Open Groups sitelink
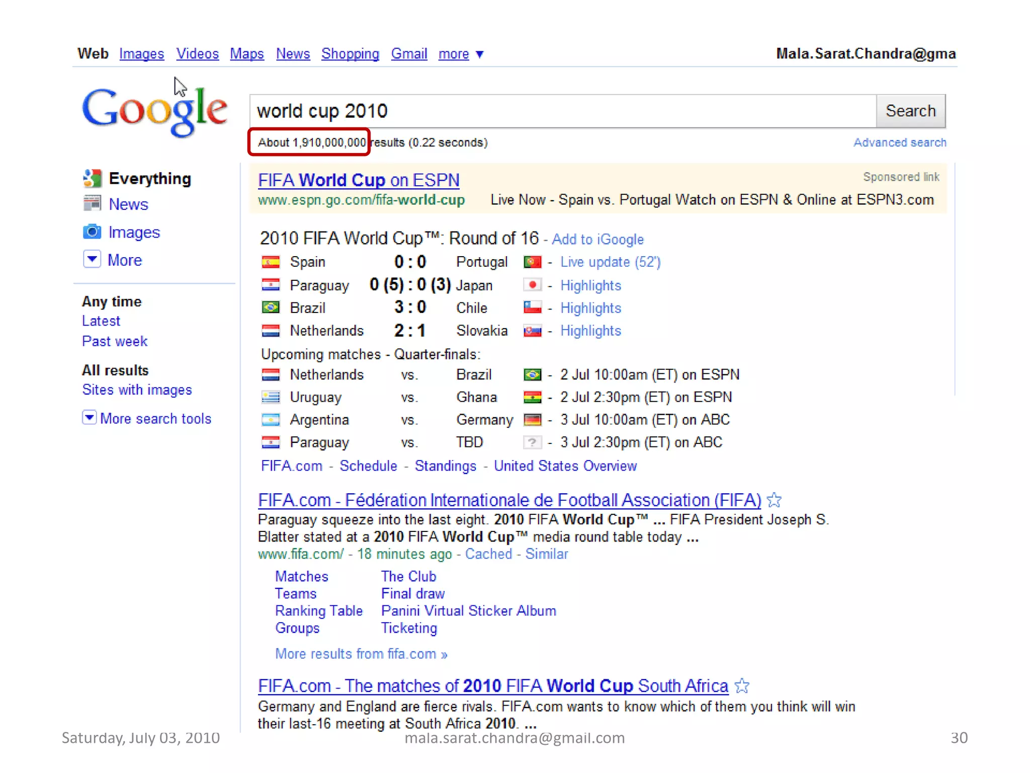This screenshot has height=773, width=1030. pos(297,628)
